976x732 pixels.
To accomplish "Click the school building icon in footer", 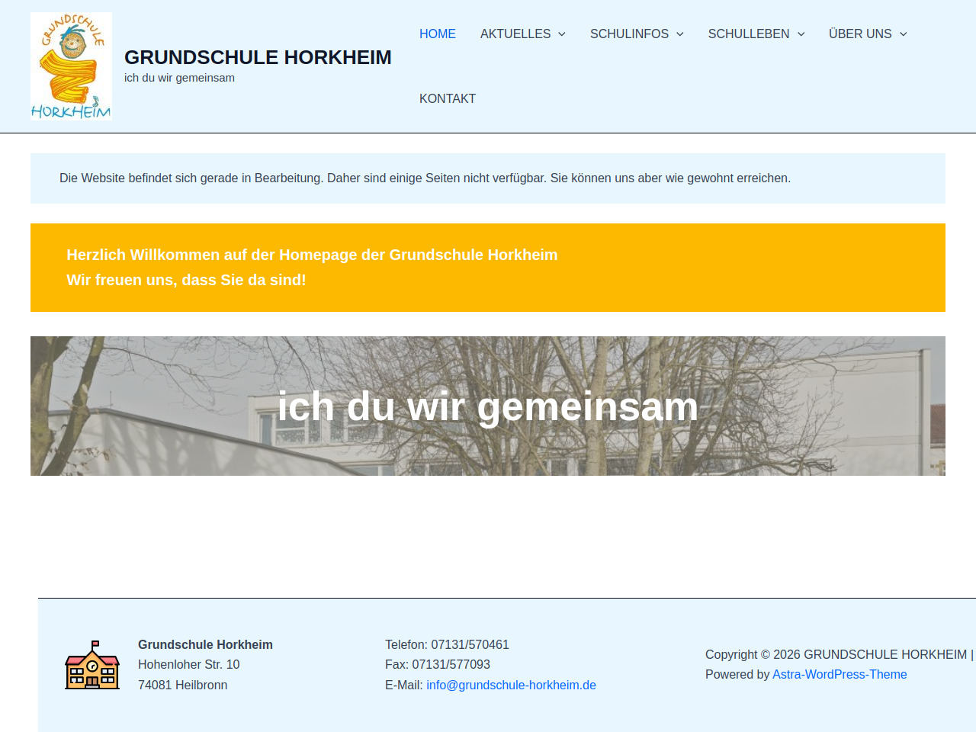I will [x=92, y=665].
